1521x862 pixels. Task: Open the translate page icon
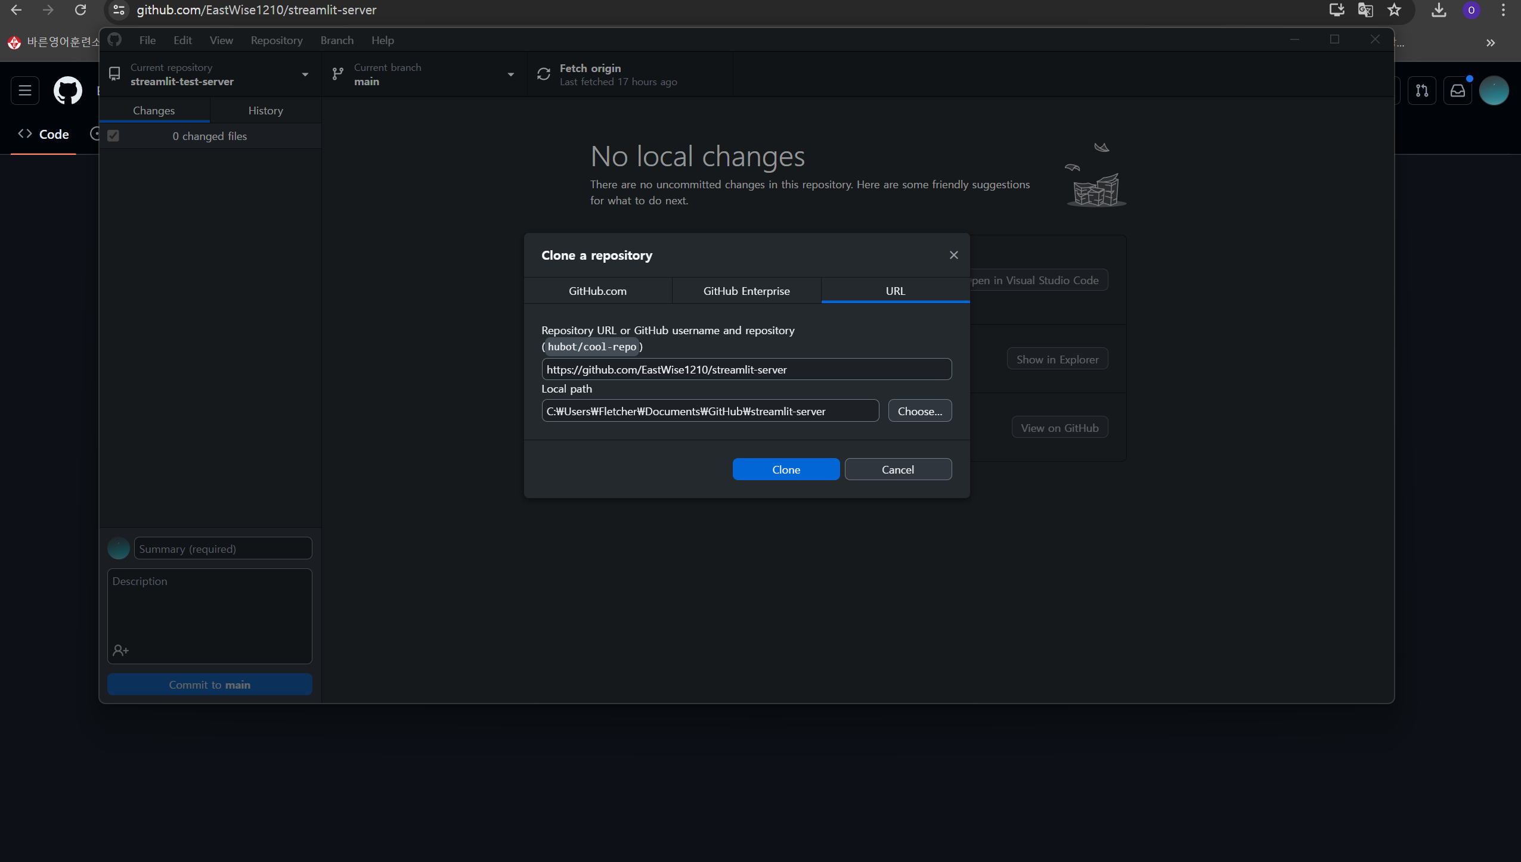tap(1365, 10)
